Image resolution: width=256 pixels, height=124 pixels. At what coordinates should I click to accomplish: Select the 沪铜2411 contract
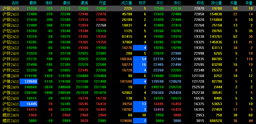pos(11,20)
